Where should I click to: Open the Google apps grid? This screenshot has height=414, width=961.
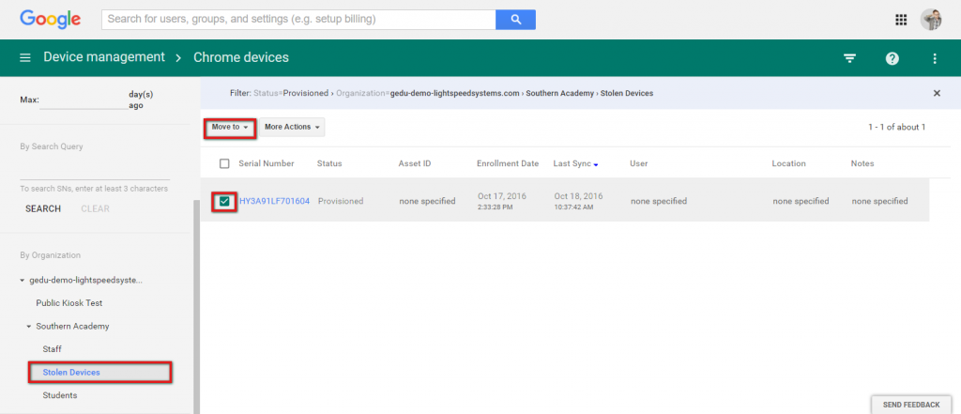pyautogui.click(x=900, y=20)
